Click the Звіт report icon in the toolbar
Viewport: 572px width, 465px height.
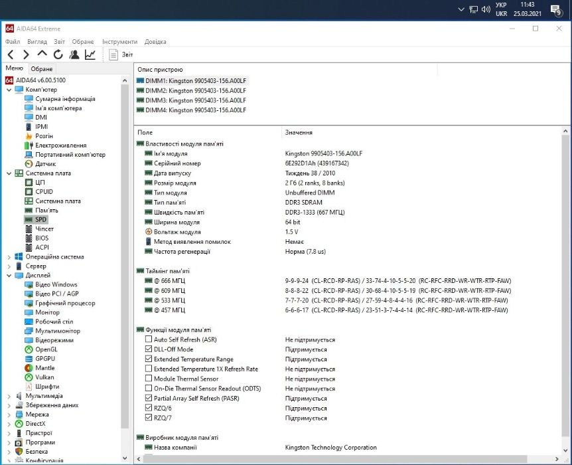[113, 54]
